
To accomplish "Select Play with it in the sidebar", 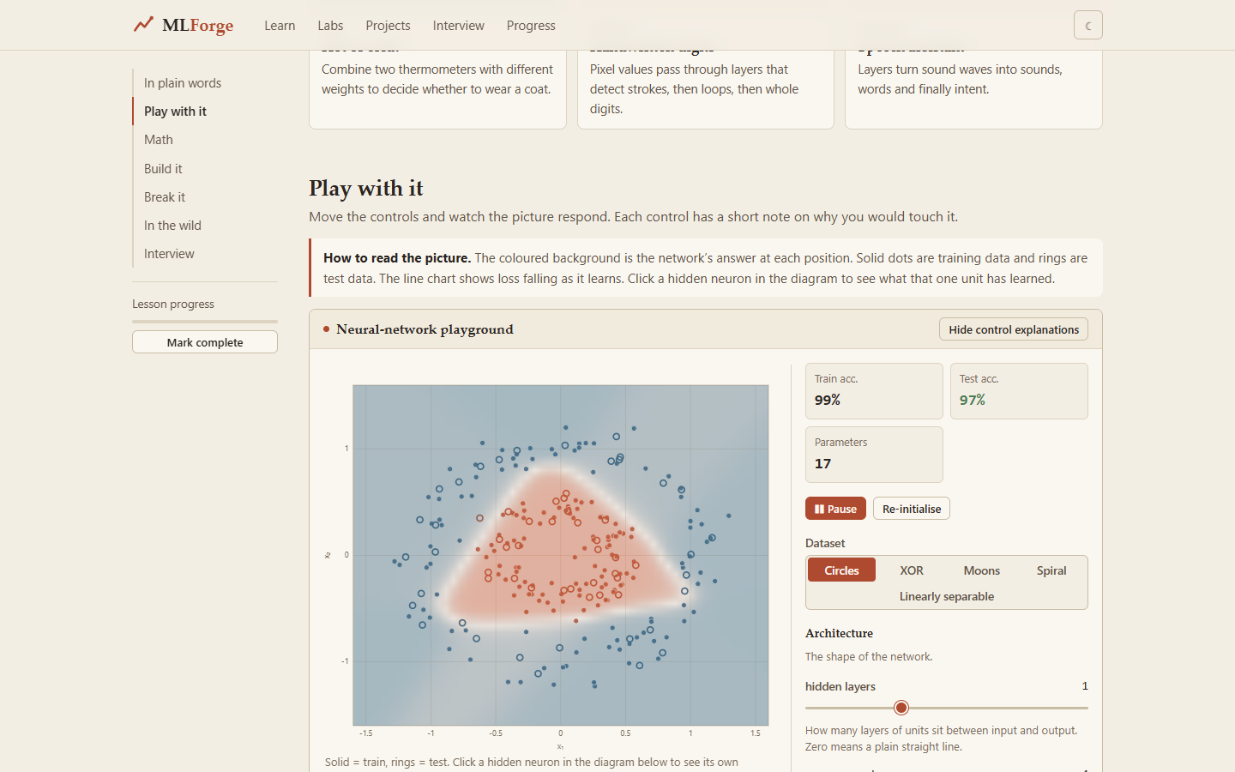I will click(x=175, y=112).
